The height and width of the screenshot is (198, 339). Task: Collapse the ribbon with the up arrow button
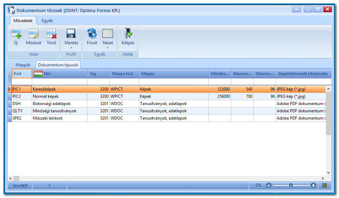click(296, 9)
